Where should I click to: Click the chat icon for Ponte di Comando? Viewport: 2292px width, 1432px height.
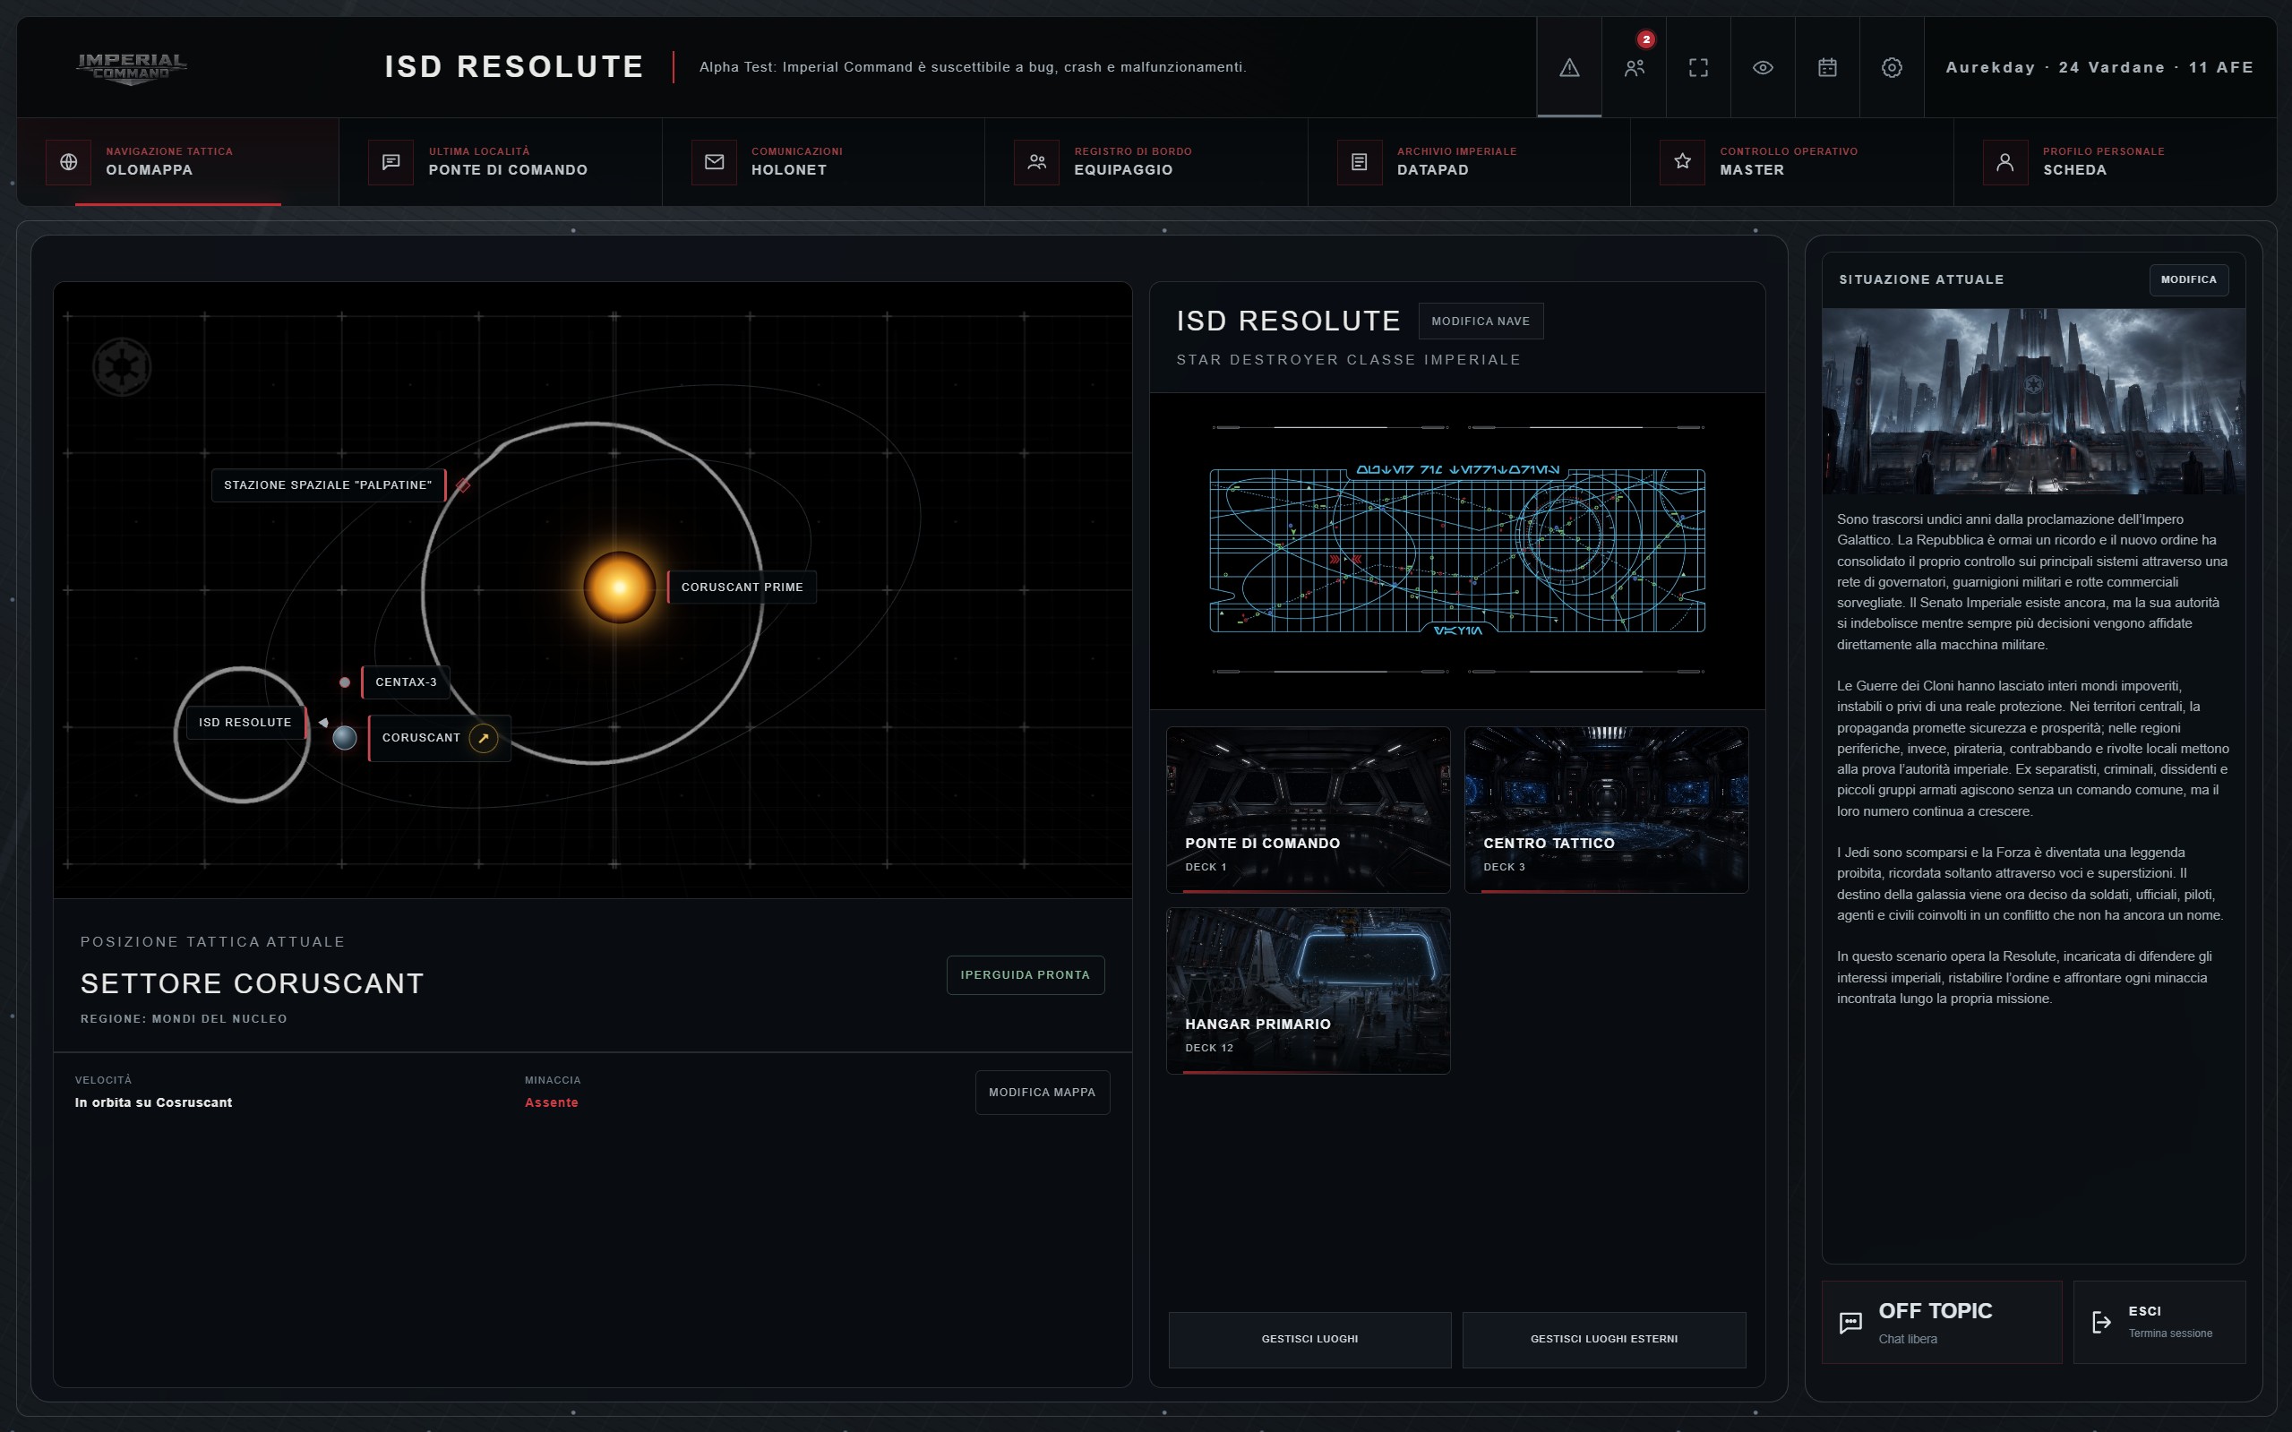[x=391, y=162]
